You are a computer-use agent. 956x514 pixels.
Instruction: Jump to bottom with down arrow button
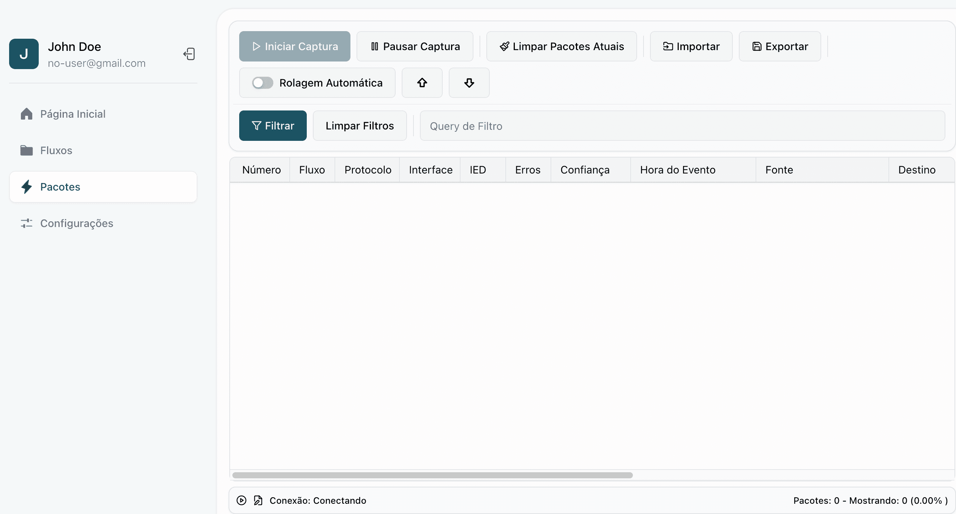(469, 83)
